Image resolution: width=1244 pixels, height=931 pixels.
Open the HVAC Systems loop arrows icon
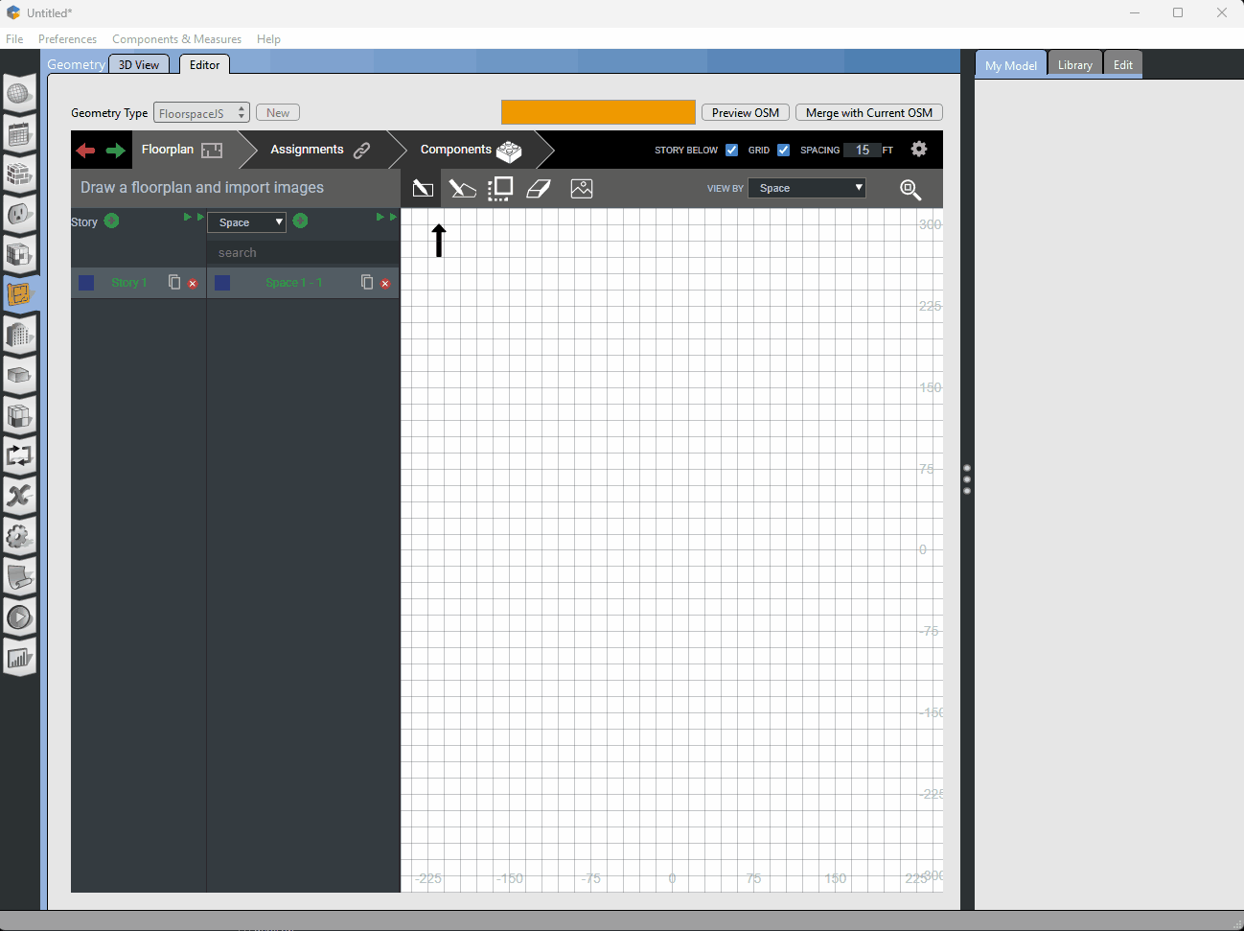click(19, 455)
